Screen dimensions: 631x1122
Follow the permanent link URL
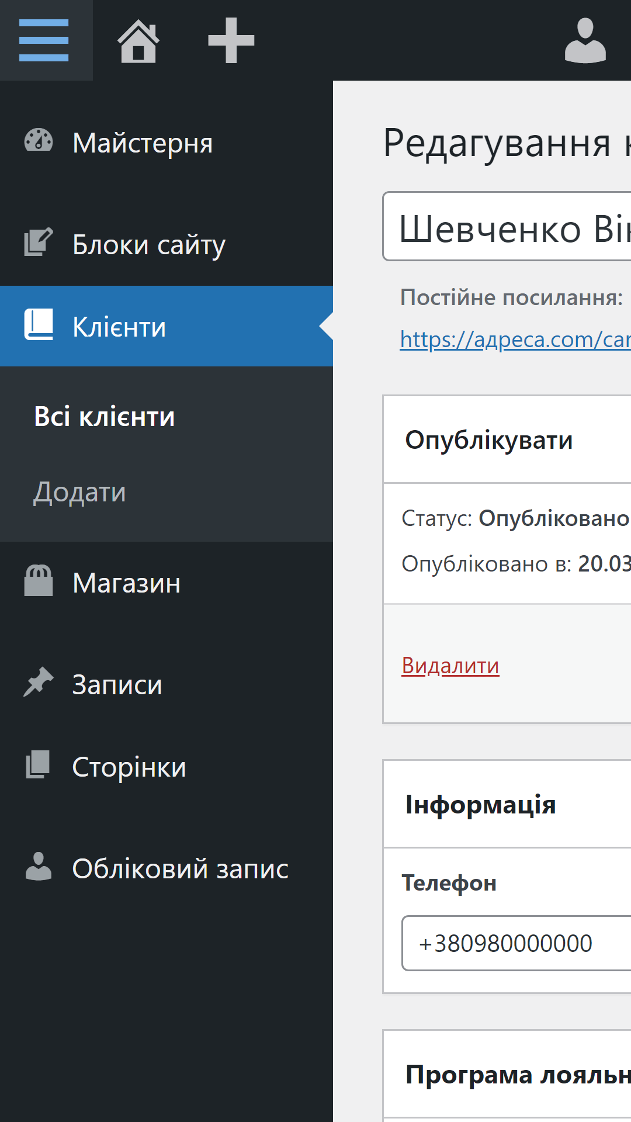coord(514,340)
